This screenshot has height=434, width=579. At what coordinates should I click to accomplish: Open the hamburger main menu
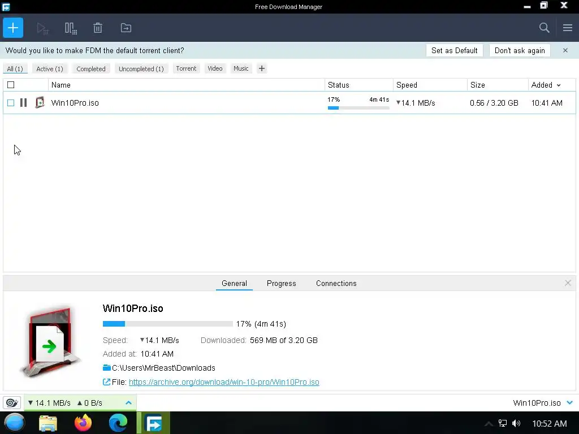[568, 28]
